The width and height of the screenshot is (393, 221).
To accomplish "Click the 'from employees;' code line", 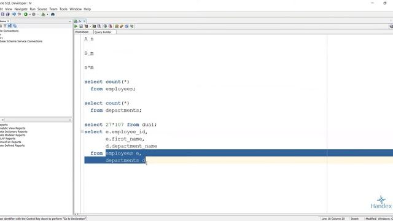I will pos(113,89).
